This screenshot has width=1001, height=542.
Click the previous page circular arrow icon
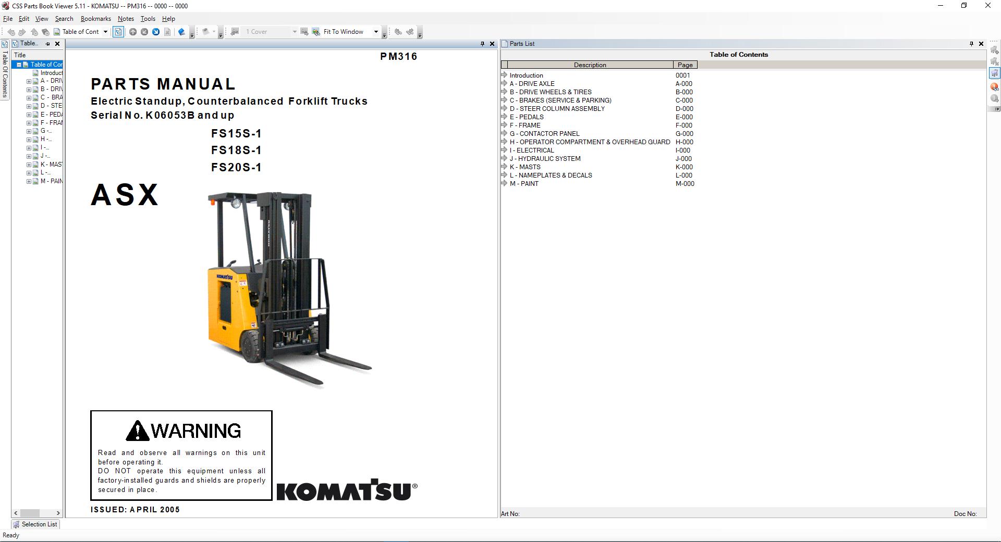coord(144,32)
